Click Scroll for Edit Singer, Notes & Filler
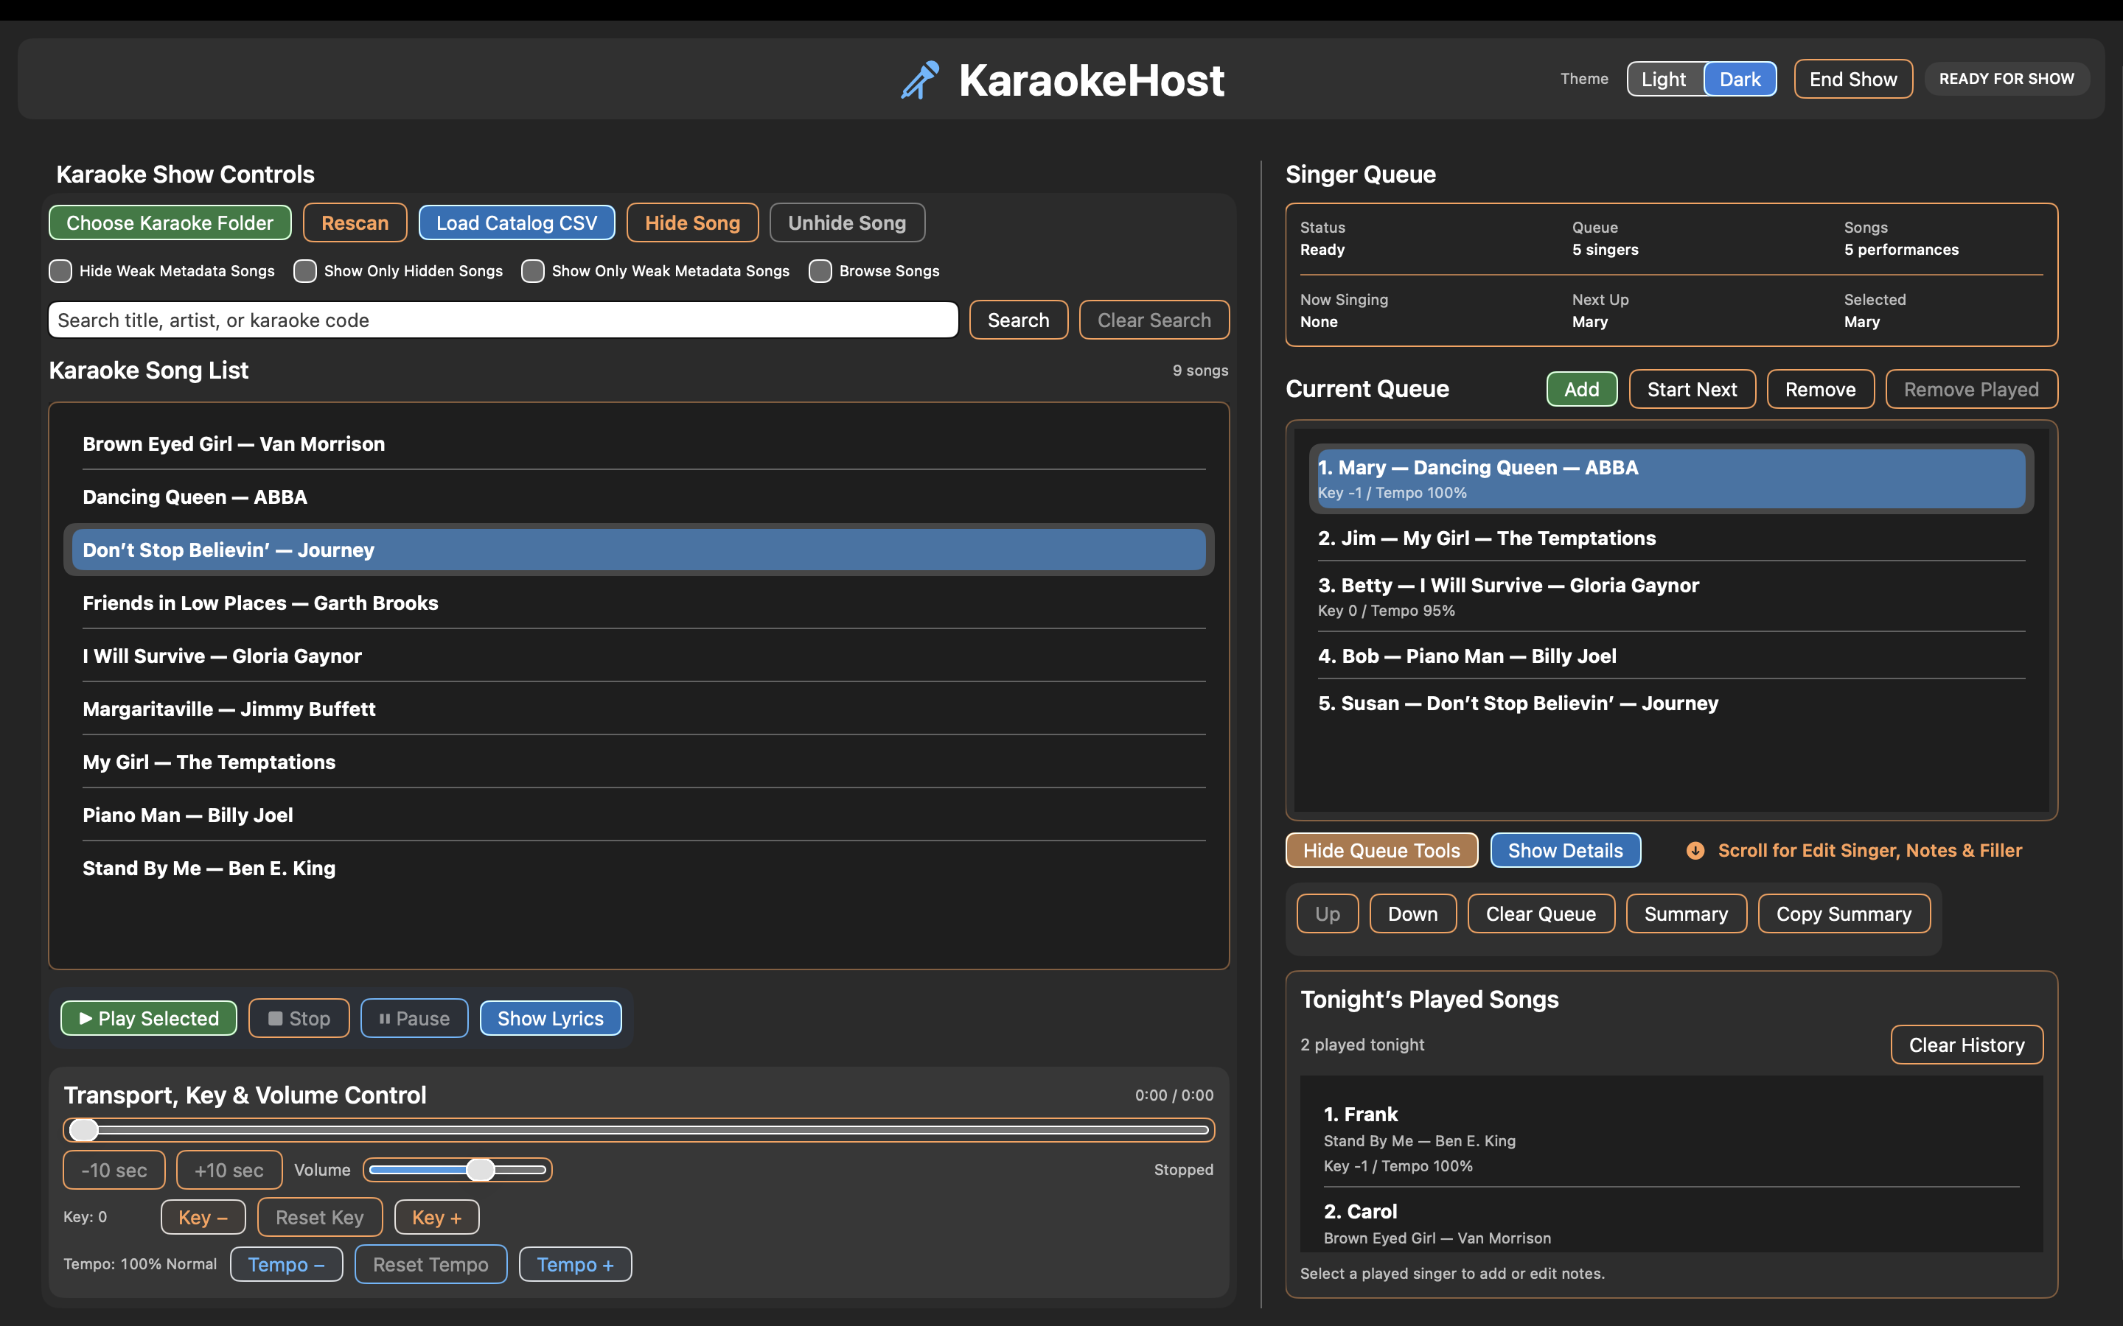This screenshot has height=1326, width=2123. coord(1869,851)
